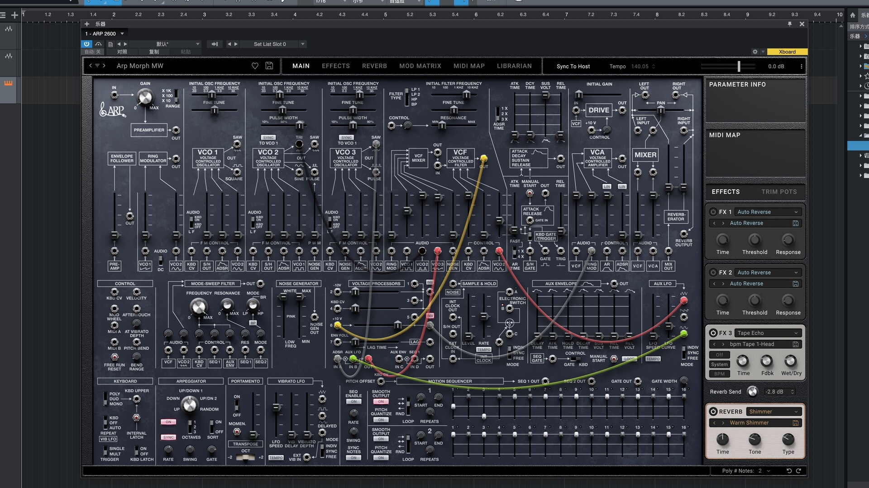Click the 复制 copy button

pyautogui.click(x=154, y=52)
